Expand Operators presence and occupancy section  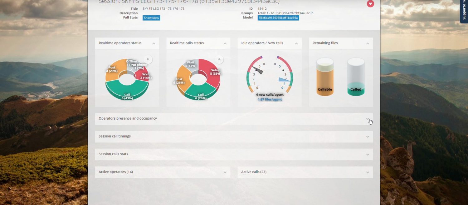coord(368,119)
